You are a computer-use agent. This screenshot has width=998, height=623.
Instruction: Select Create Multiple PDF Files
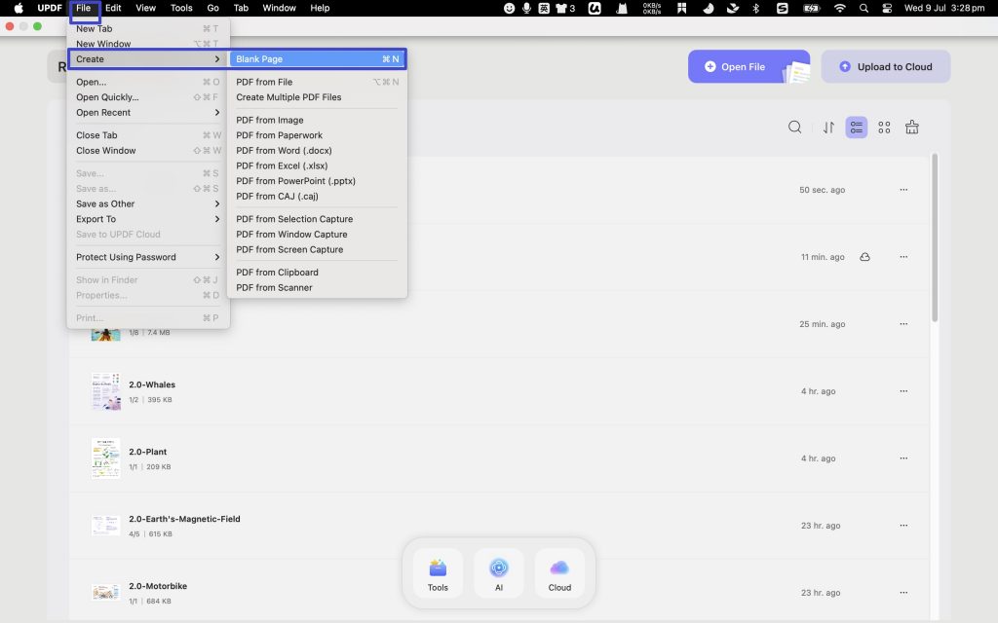pos(317,97)
